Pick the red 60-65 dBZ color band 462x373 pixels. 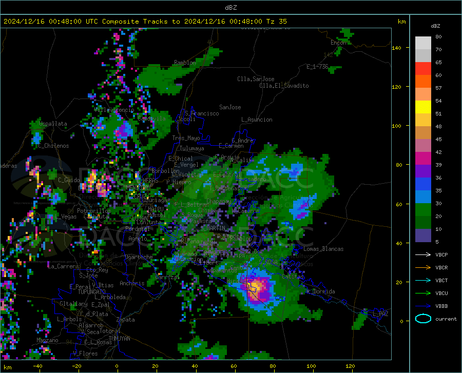pyautogui.click(x=423, y=69)
